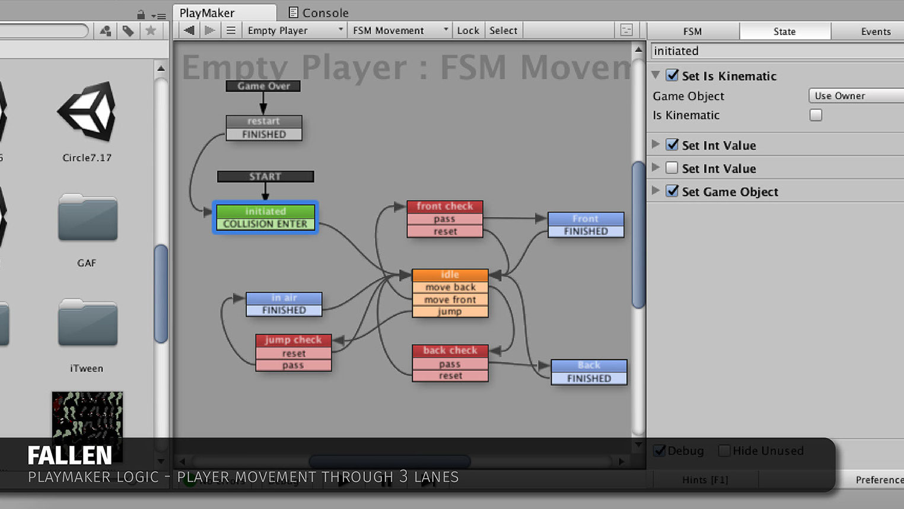Open the FSM Movement dropdown
Image resolution: width=904 pixels, height=509 pixels.
click(399, 30)
